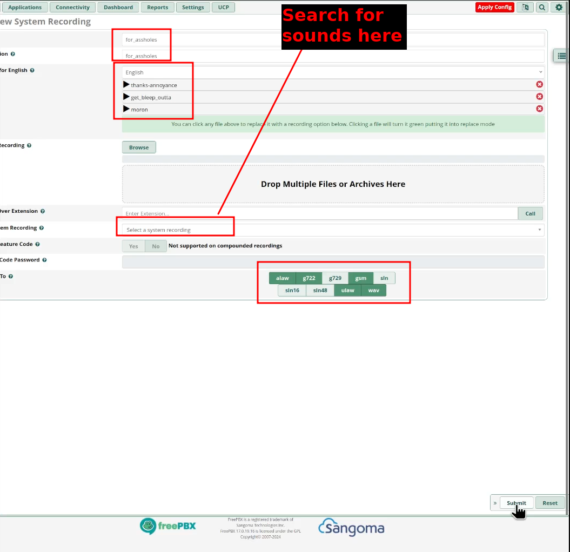Show help for Recording upload field

coord(29,145)
